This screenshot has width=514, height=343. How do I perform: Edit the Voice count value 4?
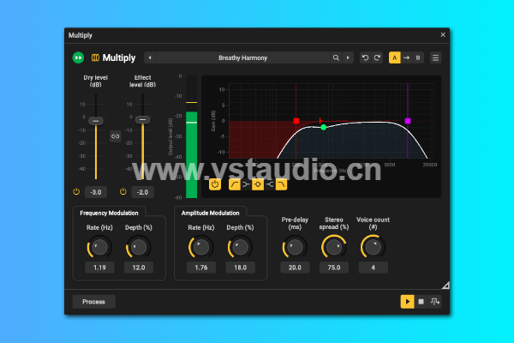(x=373, y=268)
